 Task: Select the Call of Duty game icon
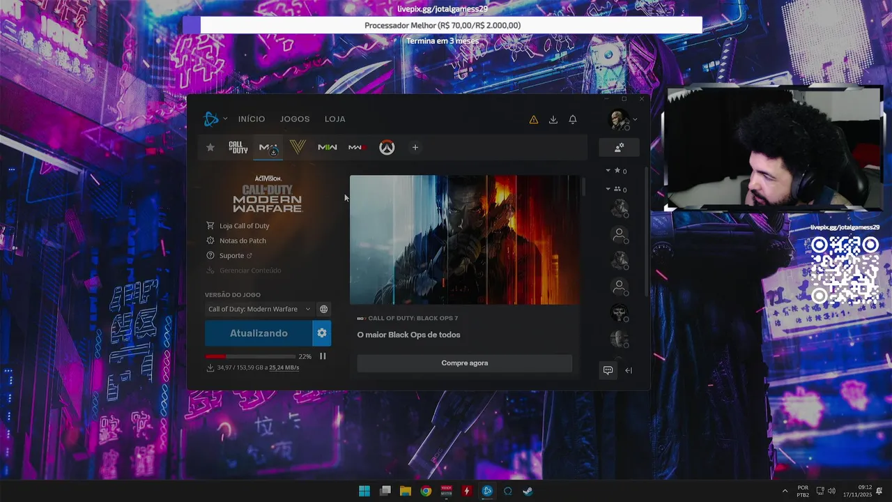coord(238,147)
